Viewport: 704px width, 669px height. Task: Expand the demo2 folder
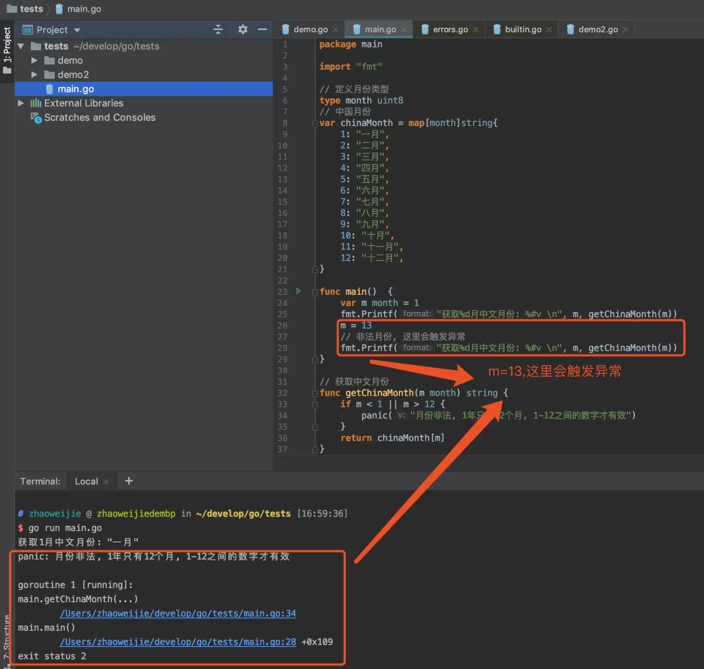[34, 75]
